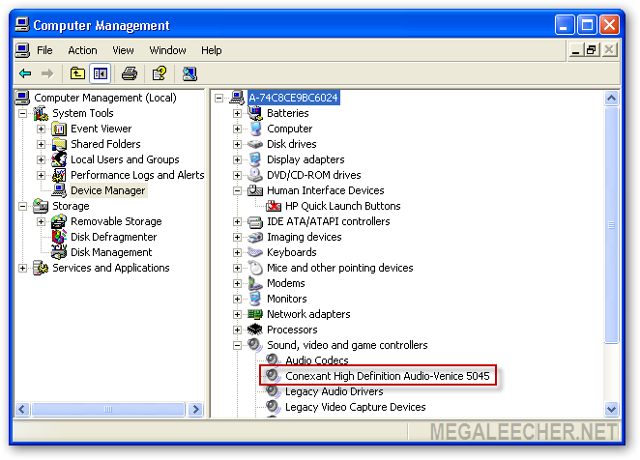
Task: Click the Event Viewer icon
Action: pyautogui.click(x=59, y=129)
